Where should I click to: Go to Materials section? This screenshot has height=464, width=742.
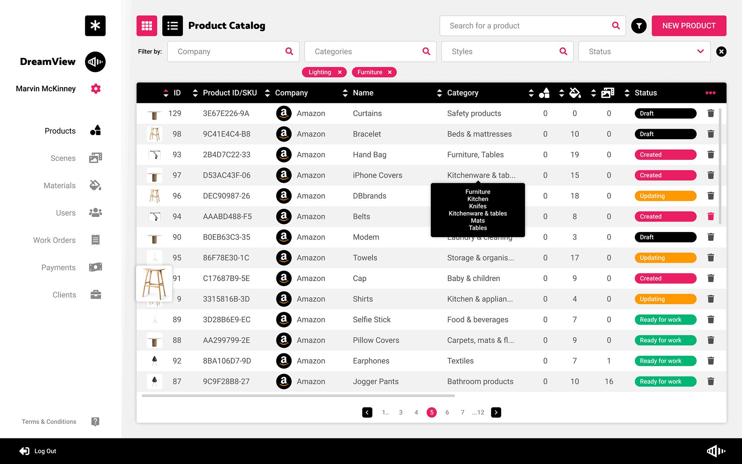[x=60, y=186]
